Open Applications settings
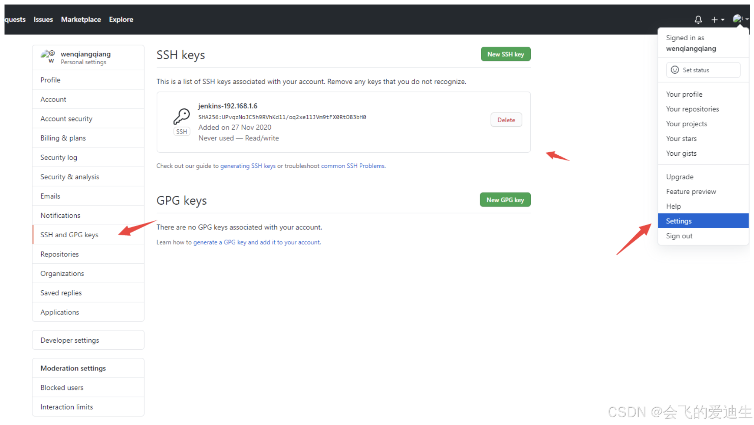The width and height of the screenshot is (754, 425). pyautogui.click(x=88, y=313)
